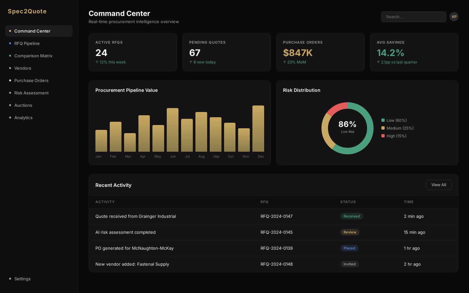Click inside the Search field

pyautogui.click(x=413, y=17)
